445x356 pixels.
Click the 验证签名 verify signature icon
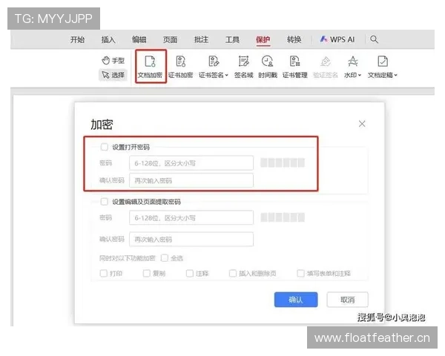pos(326,61)
